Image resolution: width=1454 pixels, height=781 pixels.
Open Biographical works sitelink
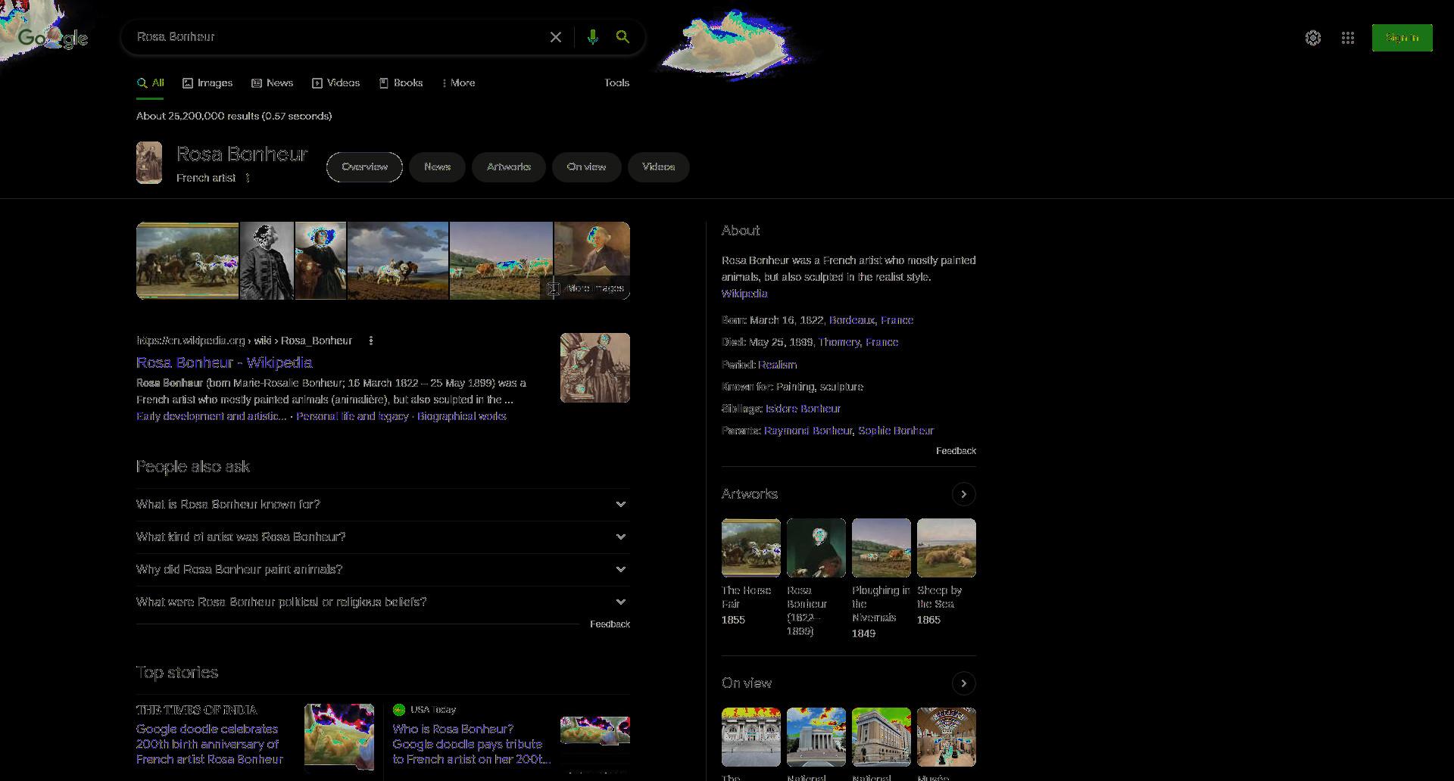click(462, 416)
